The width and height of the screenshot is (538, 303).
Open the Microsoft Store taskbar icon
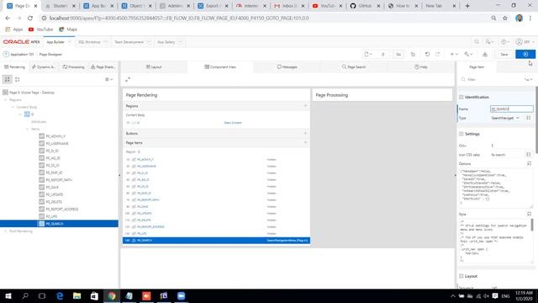(x=94, y=295)
